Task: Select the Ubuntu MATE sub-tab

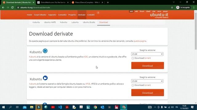Action: point(50,22)
